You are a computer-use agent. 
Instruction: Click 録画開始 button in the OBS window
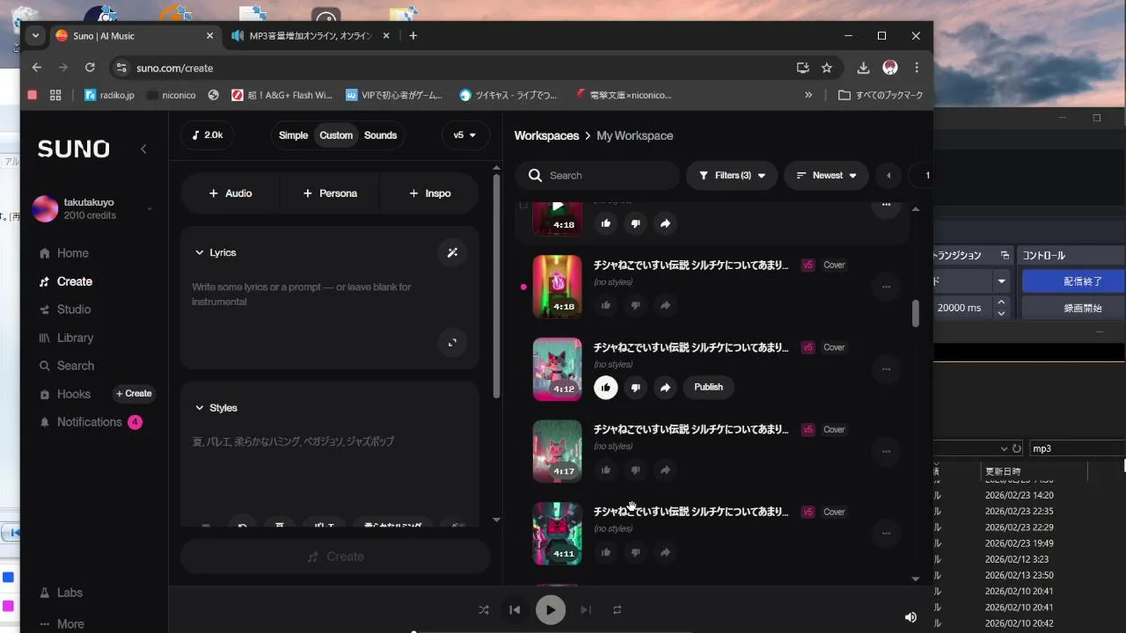point(1082,308)
